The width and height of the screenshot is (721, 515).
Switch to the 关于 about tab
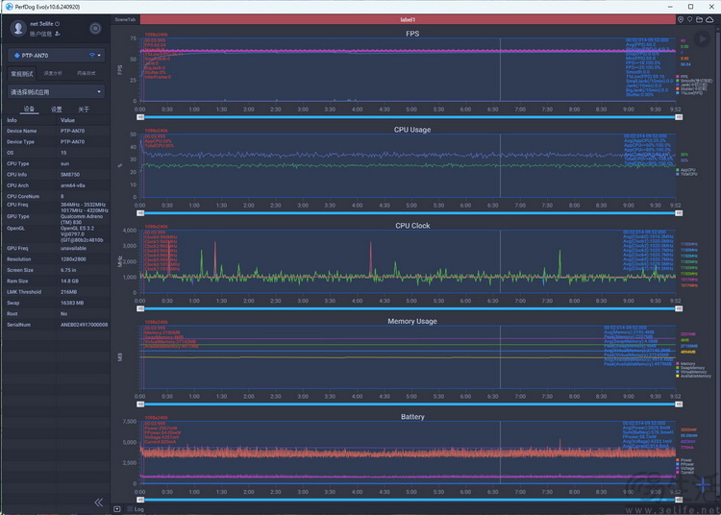84,110
